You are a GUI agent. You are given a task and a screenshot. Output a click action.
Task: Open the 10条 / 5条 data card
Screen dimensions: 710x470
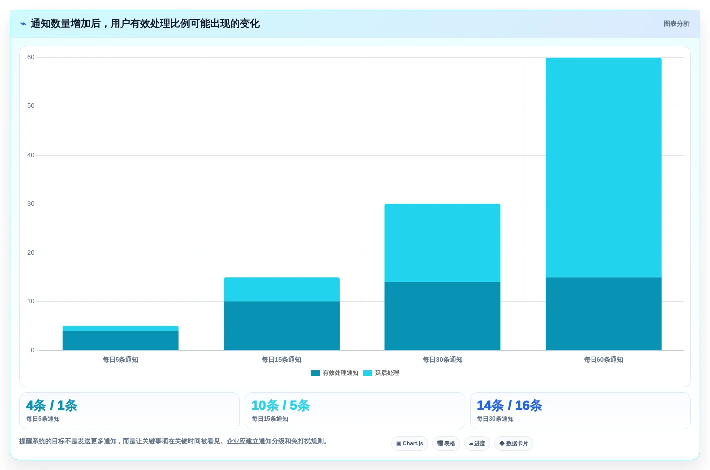coord(355,411)
